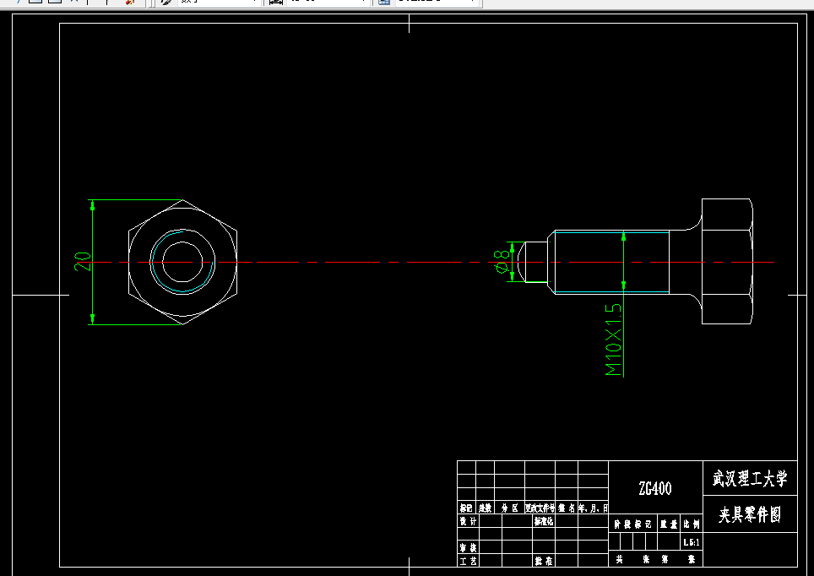The image size is (814, 576).
Task: Click the 阶段标记 label in title block
Action: pos(632,524)
